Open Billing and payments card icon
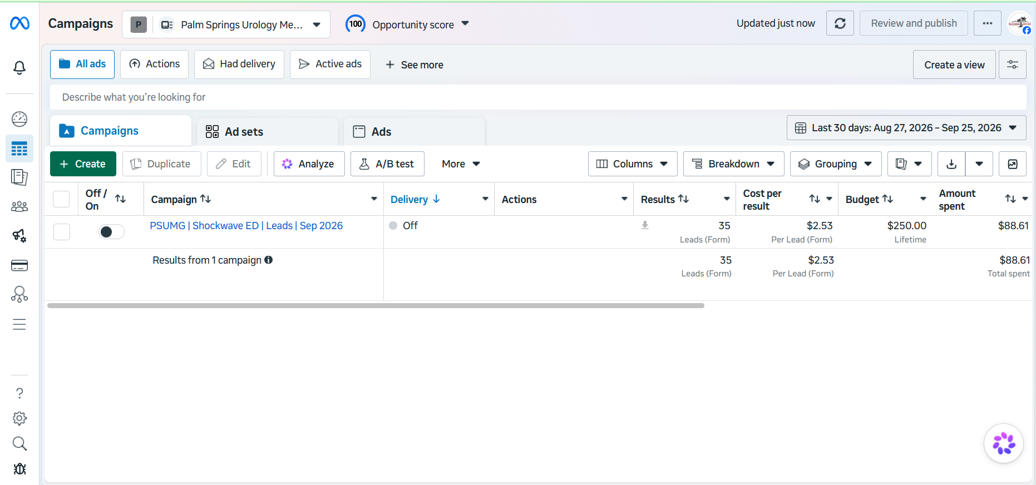 coord(19,265)
